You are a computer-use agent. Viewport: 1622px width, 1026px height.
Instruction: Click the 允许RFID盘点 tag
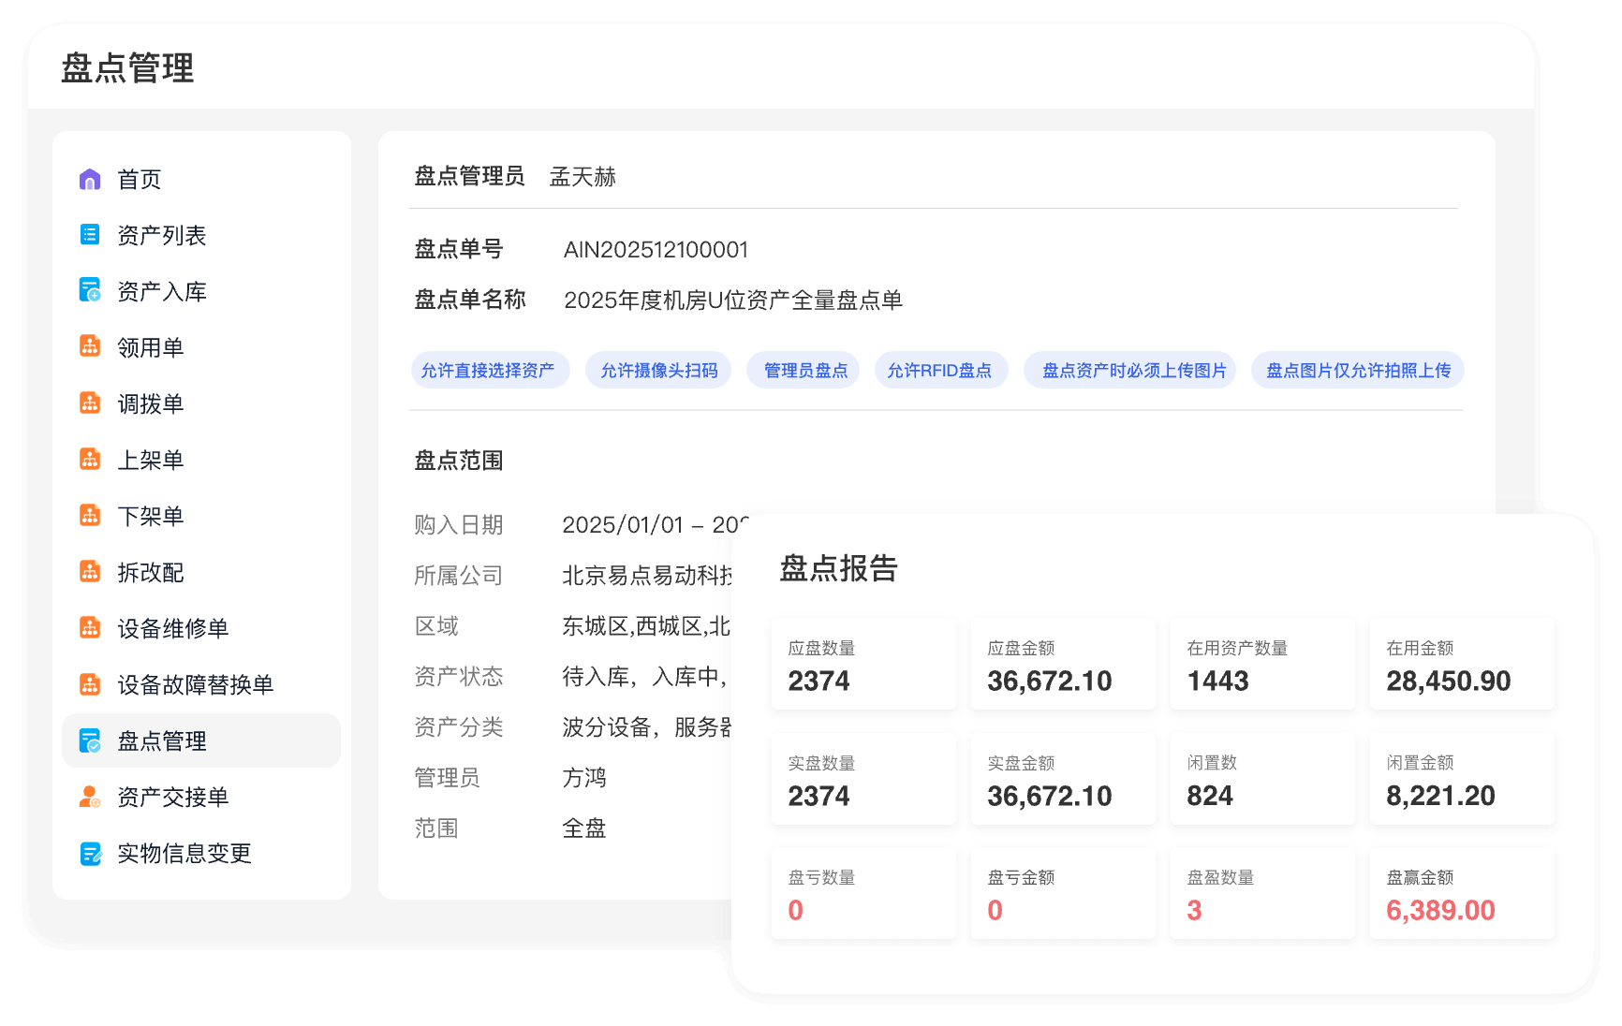(x=939, y=371)
